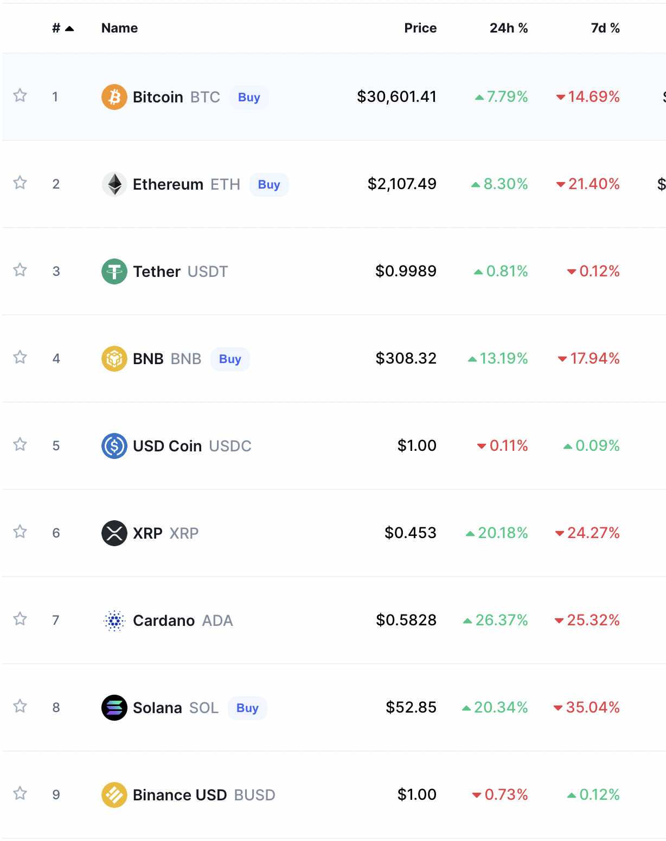666x841 pixels.
Task: Select the BNB yellow logo
Action: 114,359
